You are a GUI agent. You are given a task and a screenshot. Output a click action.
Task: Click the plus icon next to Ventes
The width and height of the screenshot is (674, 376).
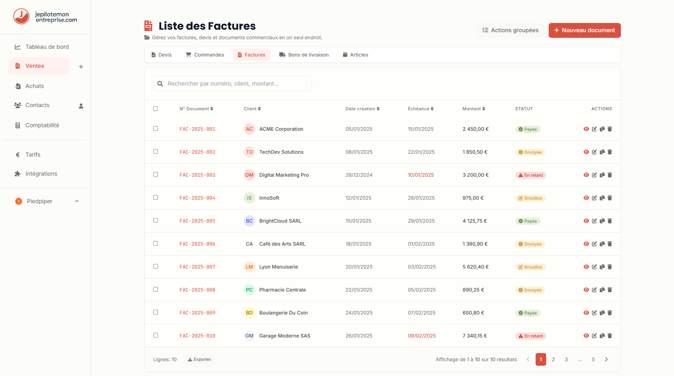pos(81,67)
